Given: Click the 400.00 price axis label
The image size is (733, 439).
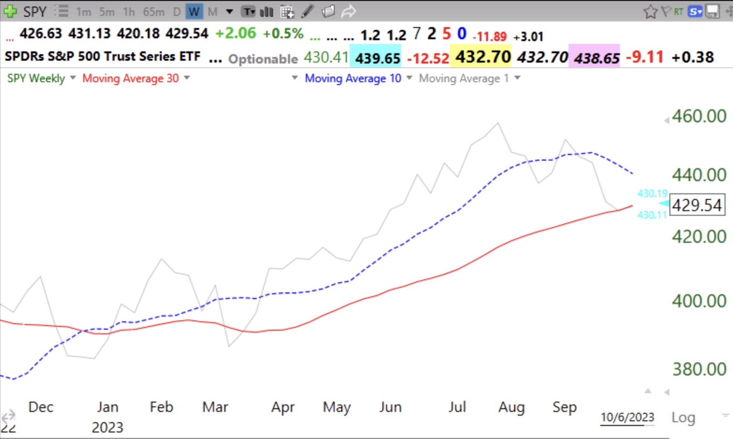Looking at the screenshot, I should pos(699,301).
